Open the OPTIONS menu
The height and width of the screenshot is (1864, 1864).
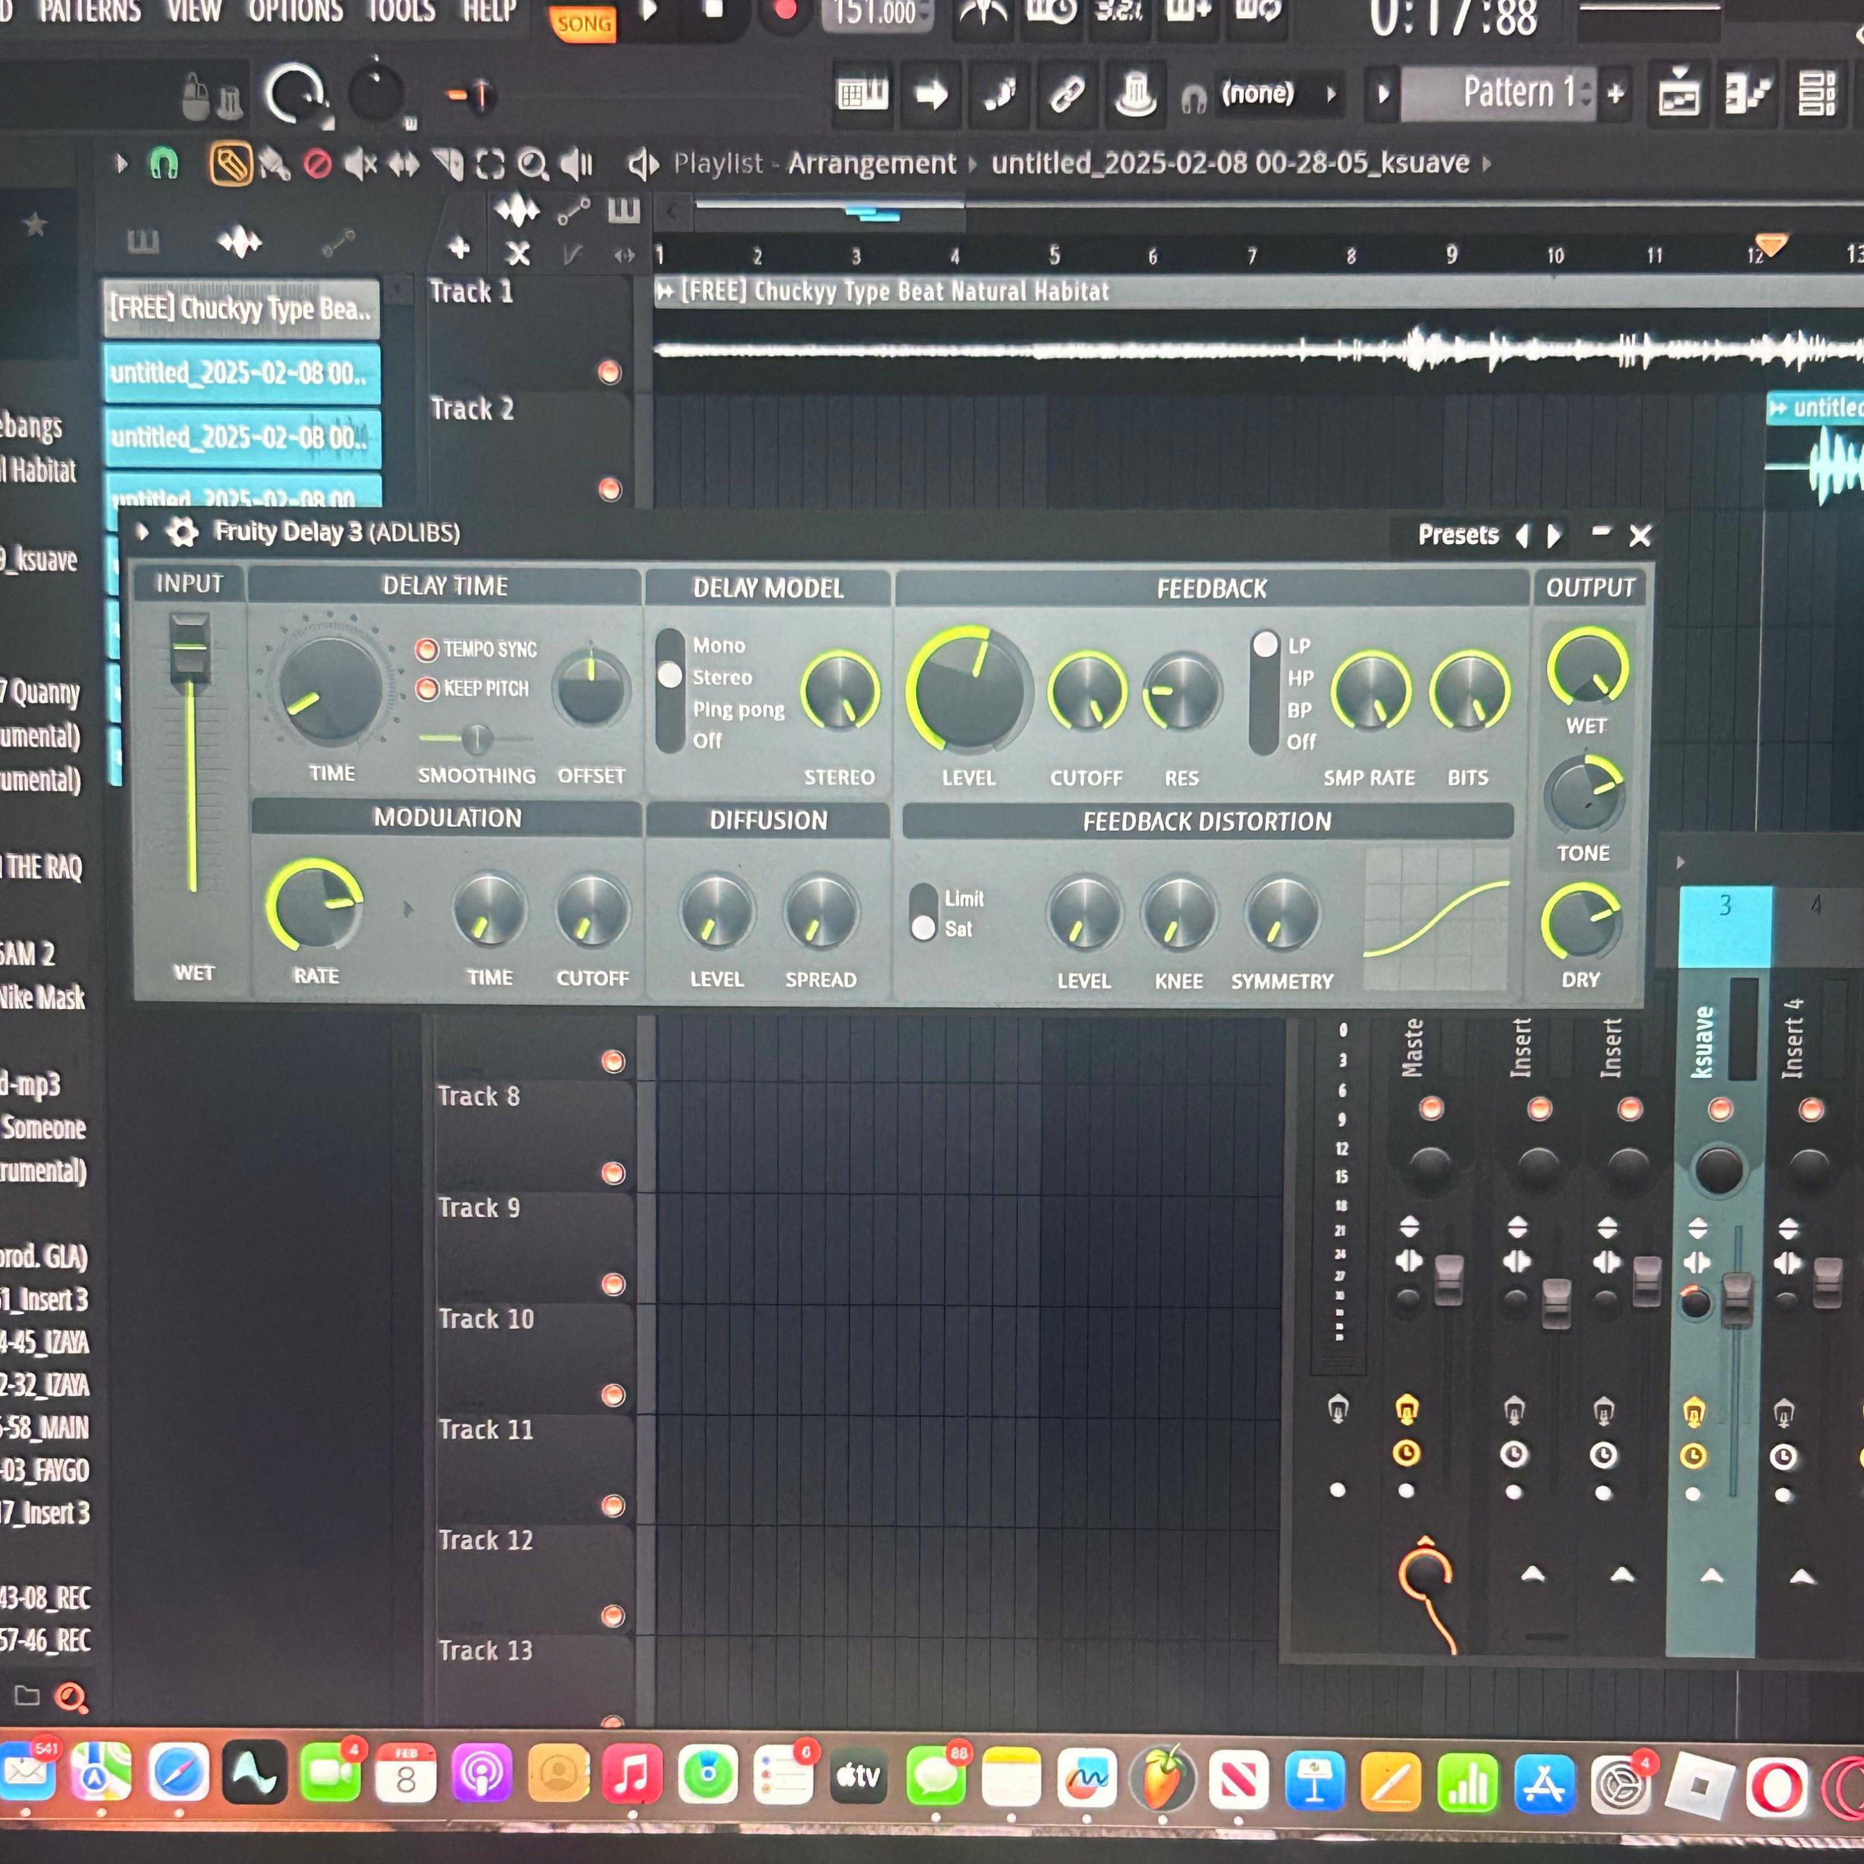(x=295, y=12)
